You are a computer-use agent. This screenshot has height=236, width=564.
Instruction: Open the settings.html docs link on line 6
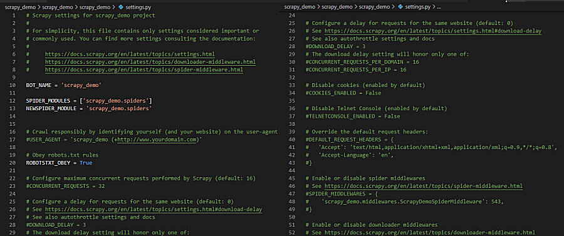point(130,54)
